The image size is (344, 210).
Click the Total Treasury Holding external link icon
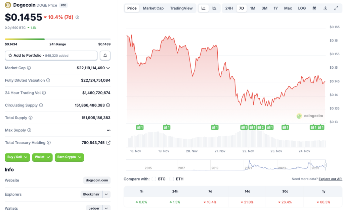click(109, 142)
